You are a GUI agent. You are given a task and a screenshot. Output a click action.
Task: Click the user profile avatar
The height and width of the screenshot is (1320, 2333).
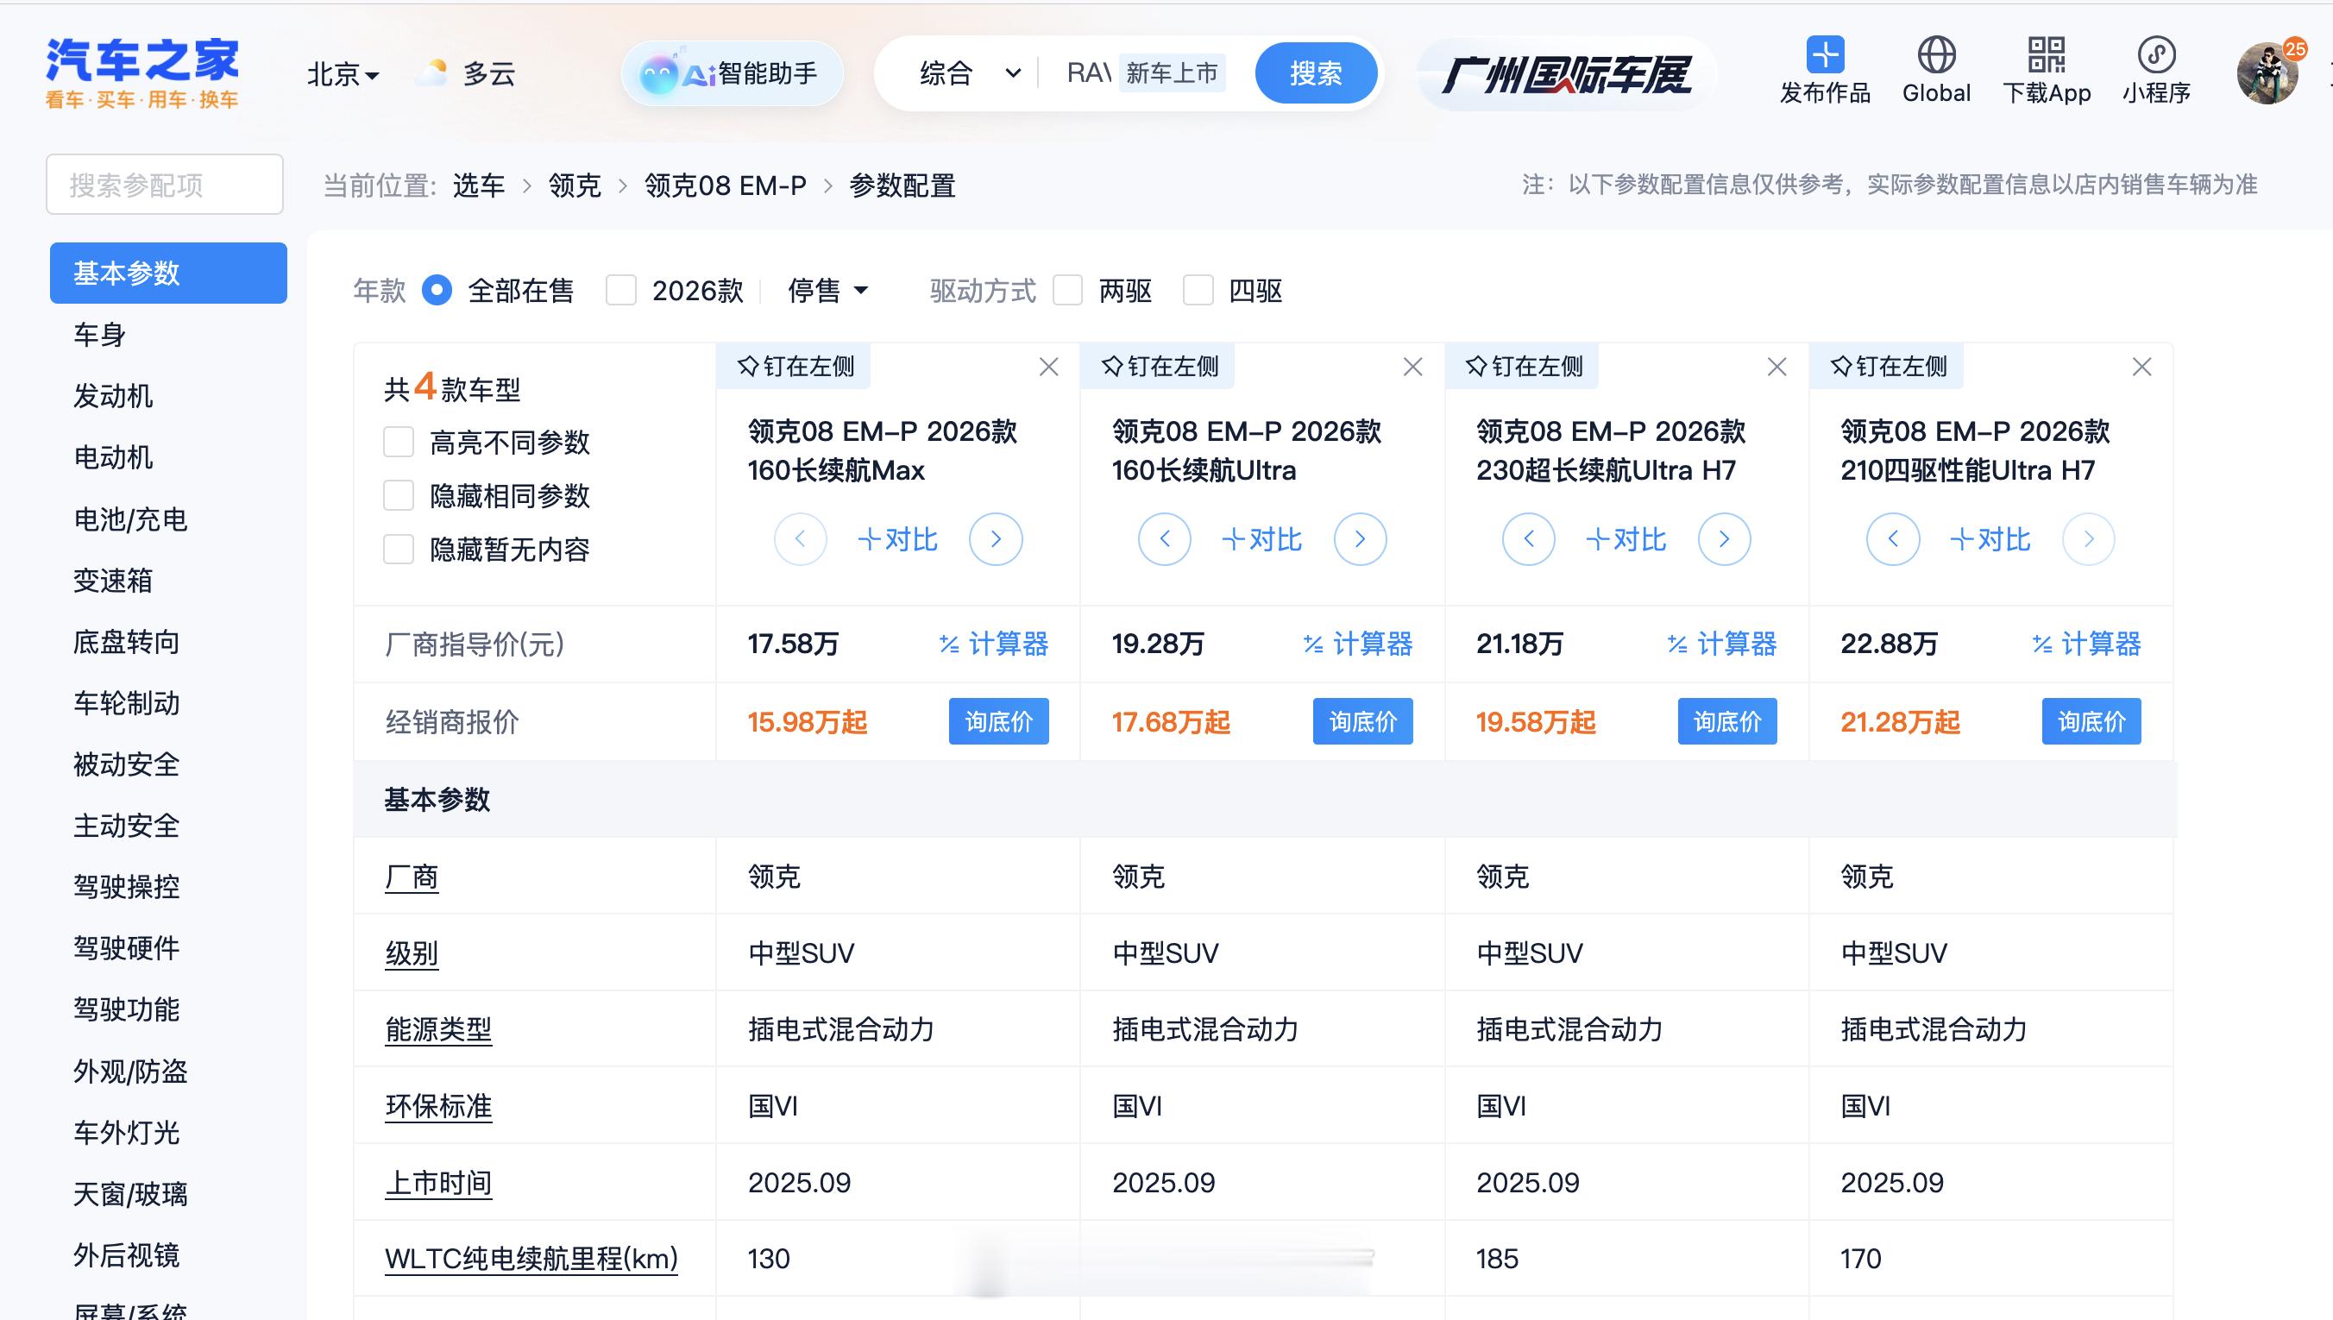[2267, 73]
